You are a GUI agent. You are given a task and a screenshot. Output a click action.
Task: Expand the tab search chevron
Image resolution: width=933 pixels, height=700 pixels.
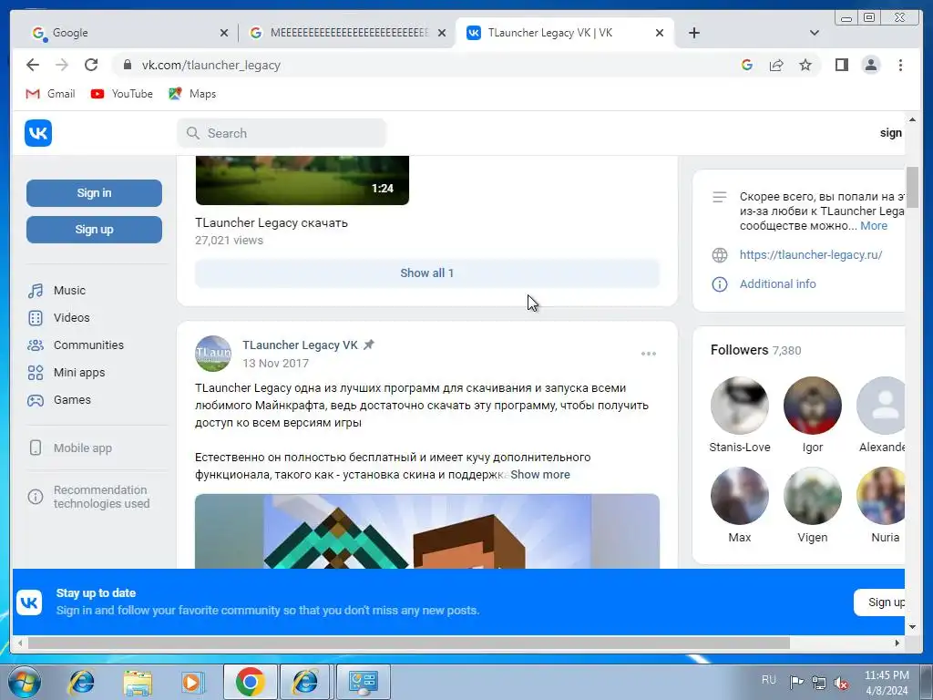coord(815,33)
